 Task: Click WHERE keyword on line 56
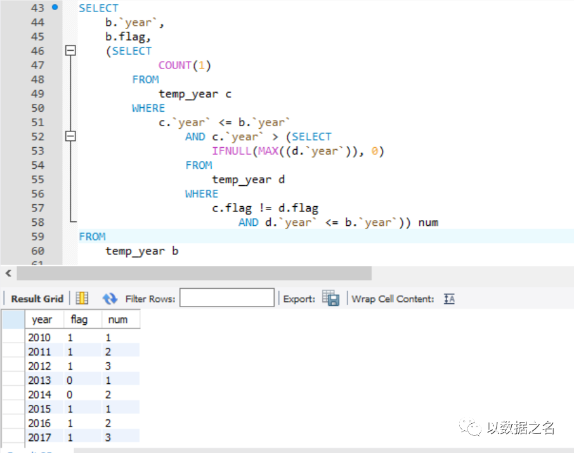tap(201, 194)
